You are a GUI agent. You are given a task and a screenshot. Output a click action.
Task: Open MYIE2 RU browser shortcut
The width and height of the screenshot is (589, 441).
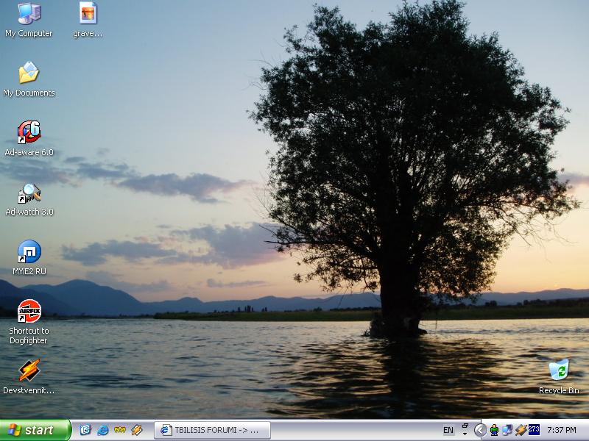click(29, 252)
